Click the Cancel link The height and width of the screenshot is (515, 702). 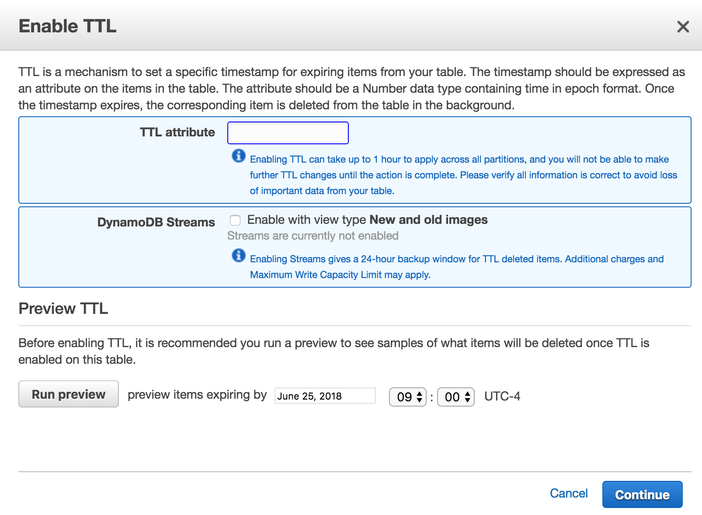[x=568, y=494]
